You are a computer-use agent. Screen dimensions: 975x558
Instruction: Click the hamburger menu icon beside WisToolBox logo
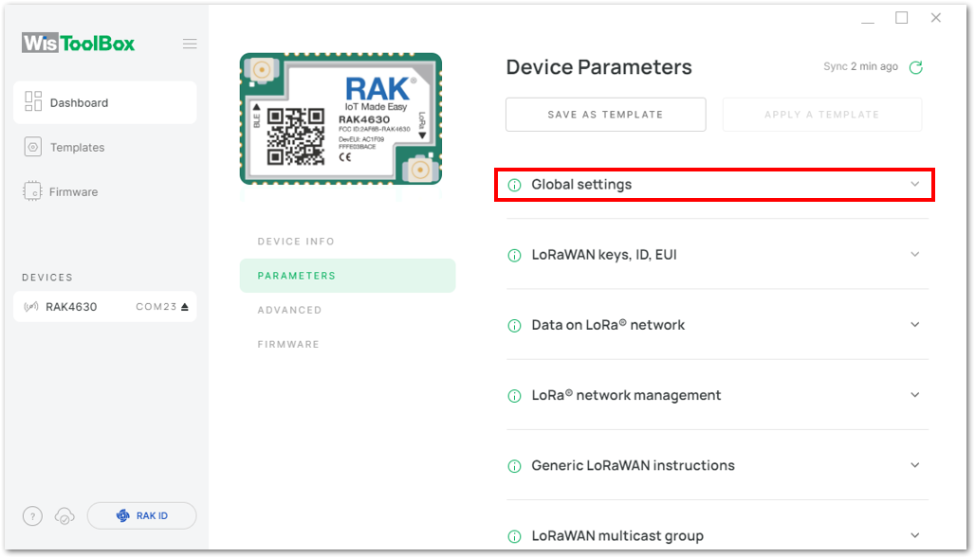click(x=190, y=44)
